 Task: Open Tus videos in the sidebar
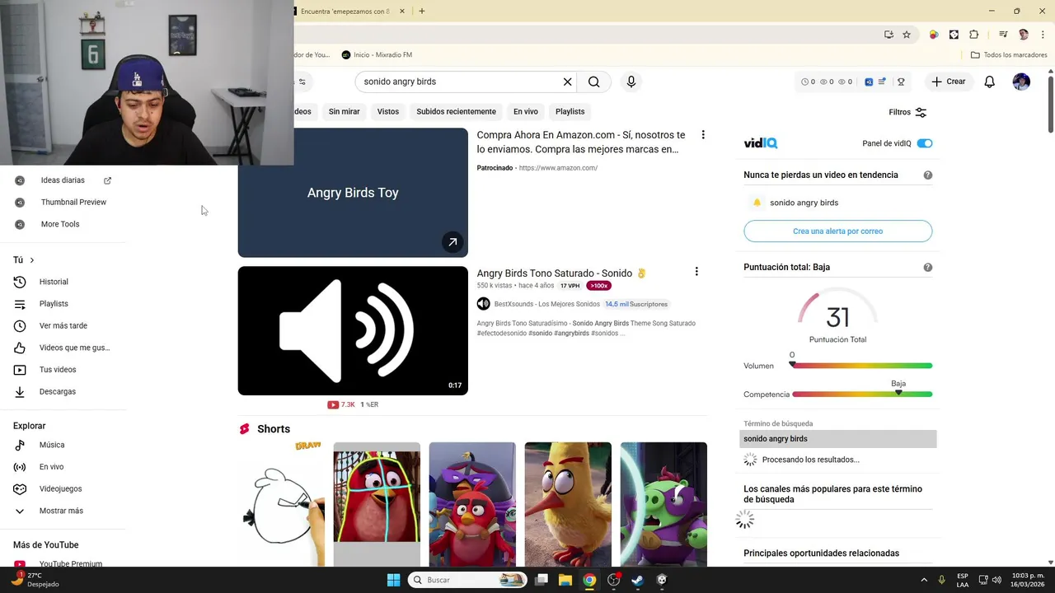point(57,370)
